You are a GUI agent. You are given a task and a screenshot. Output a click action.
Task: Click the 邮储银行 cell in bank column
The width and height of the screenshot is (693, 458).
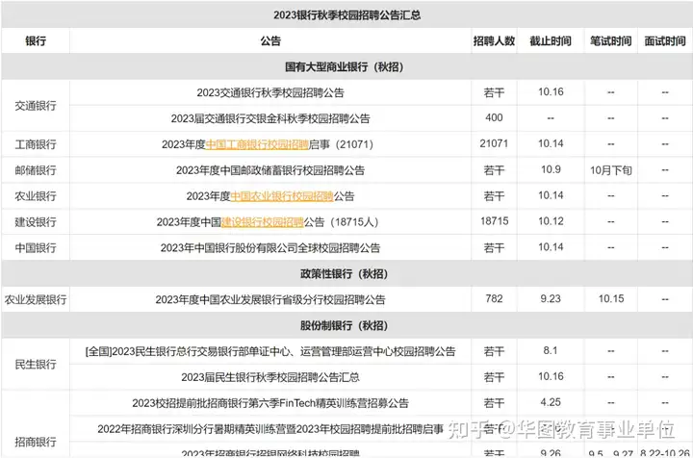tap(36, 170)
